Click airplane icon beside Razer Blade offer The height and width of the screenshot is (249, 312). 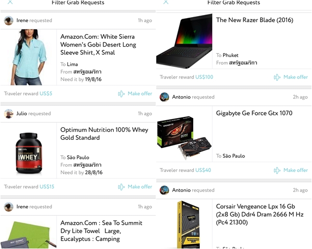tap(277, 77)
